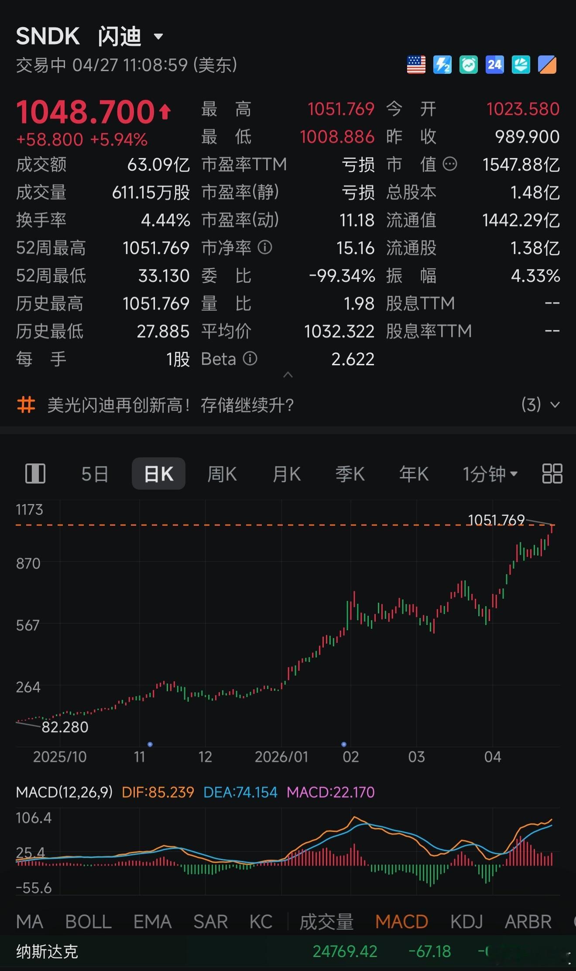Switch to the 月K chart tab
576x971 pixels.
(287, 473)
